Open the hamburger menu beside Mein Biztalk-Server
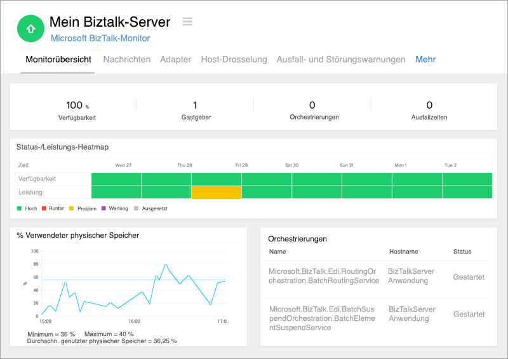Screen dimensions: 508x359 (x=187, y=22)
